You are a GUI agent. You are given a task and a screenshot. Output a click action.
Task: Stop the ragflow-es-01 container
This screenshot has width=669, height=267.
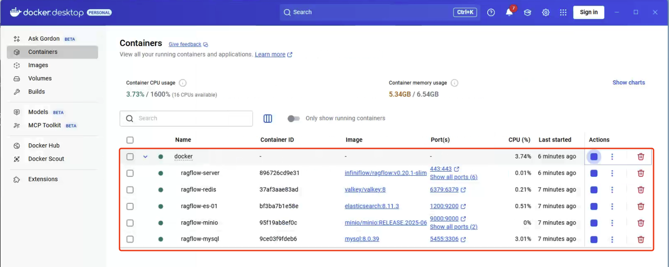point(594,206)
